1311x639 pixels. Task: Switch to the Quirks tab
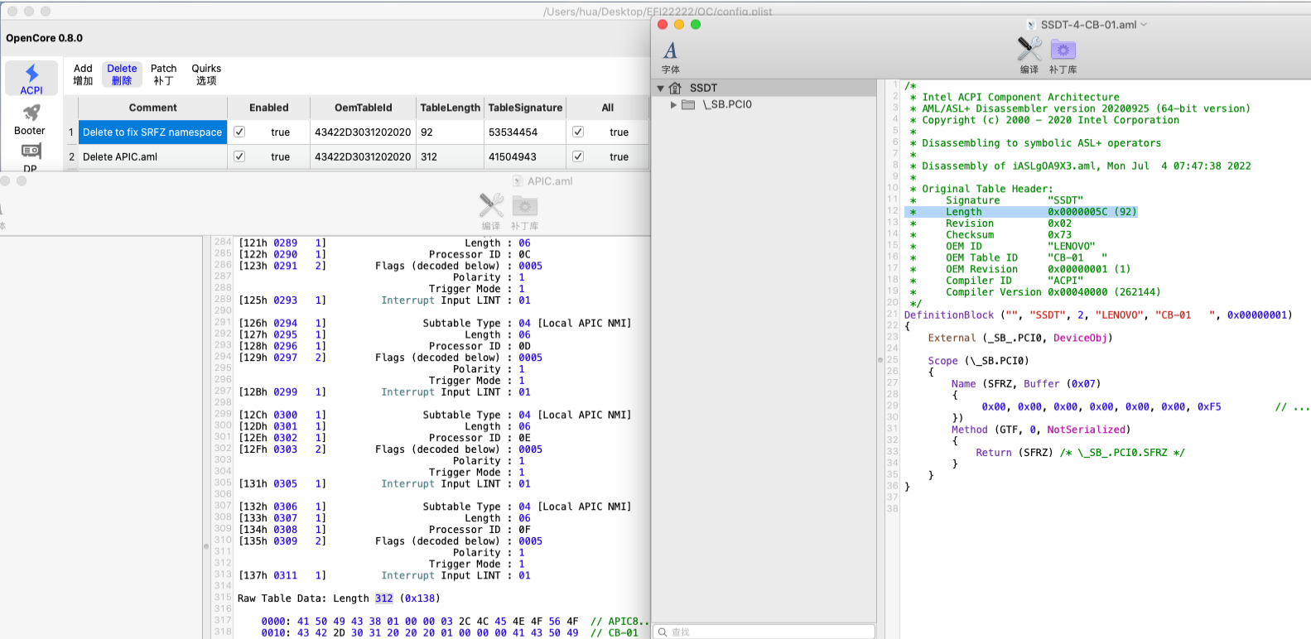tap(206, 74)
